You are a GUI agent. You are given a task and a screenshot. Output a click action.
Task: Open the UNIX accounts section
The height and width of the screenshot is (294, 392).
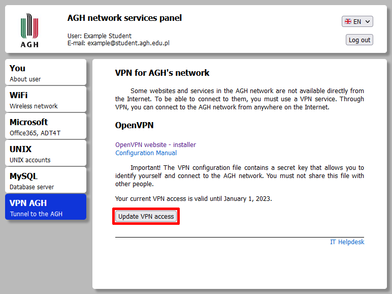point(46,154)
